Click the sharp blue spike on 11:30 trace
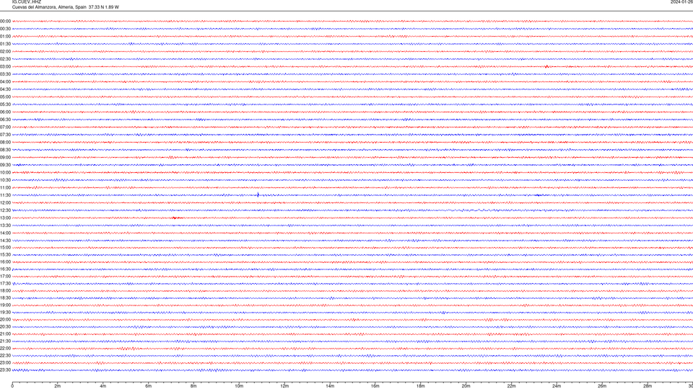Image resolution: width=693 pixels, height=389 pixels. click(258, 194)
